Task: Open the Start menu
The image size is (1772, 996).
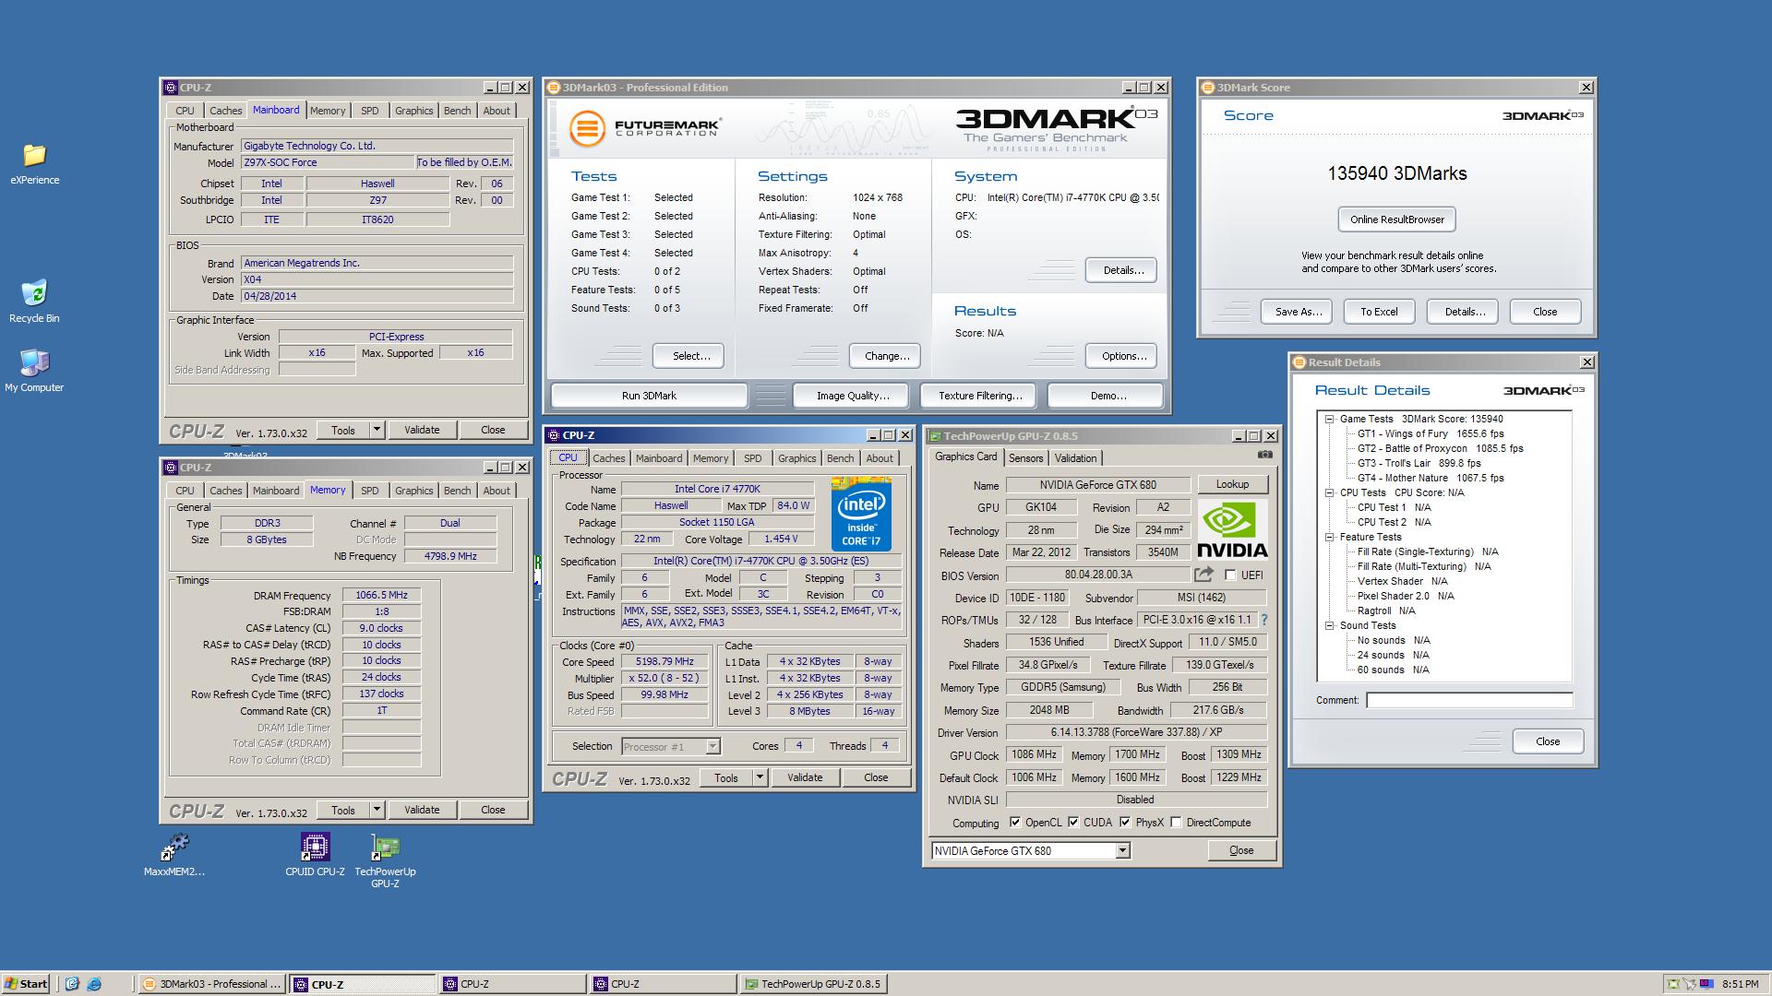Action: (26, 984)
